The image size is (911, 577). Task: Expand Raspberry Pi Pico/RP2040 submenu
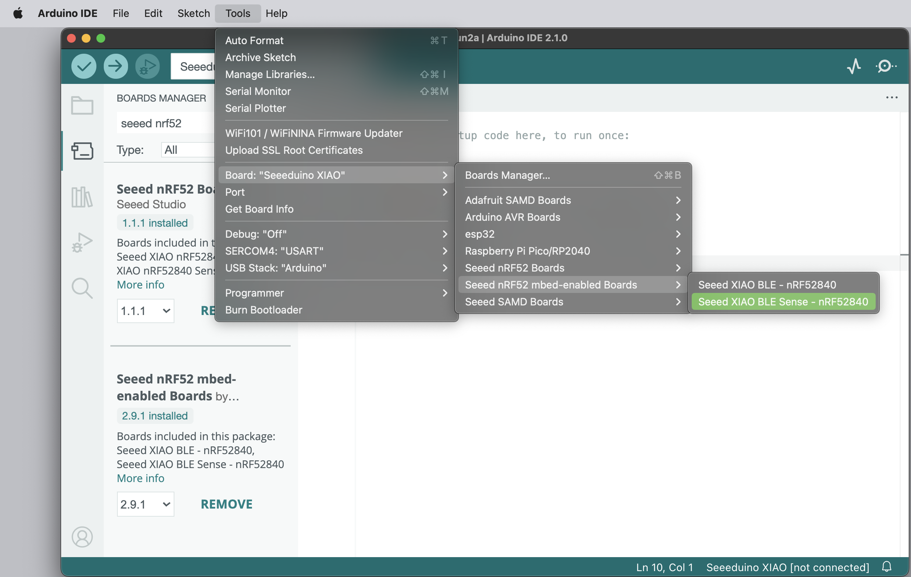click(x=573, y=251)
